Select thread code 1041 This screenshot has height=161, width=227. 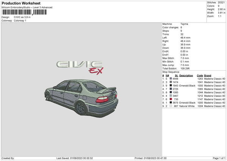200,82
